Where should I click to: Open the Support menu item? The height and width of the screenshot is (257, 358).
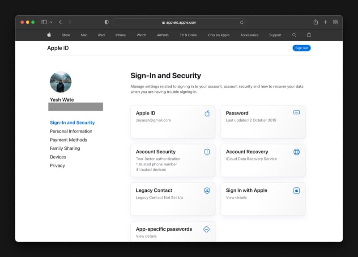(x=275, y=35)
